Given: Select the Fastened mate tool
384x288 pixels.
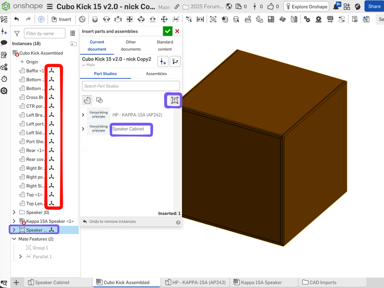Looking at the screenshot, I should (x=95, y=19).
